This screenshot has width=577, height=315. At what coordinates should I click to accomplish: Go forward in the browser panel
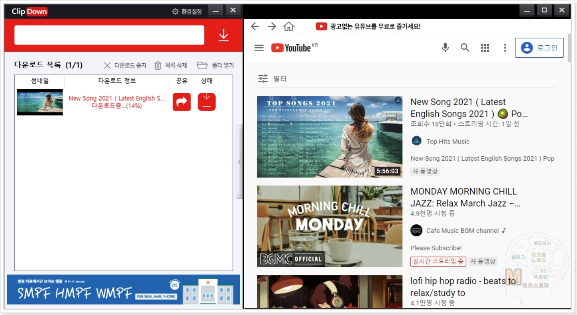[272, 26]
